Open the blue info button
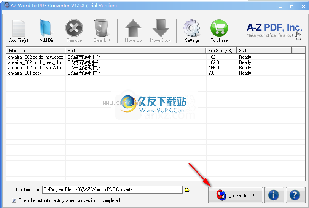 274,195
